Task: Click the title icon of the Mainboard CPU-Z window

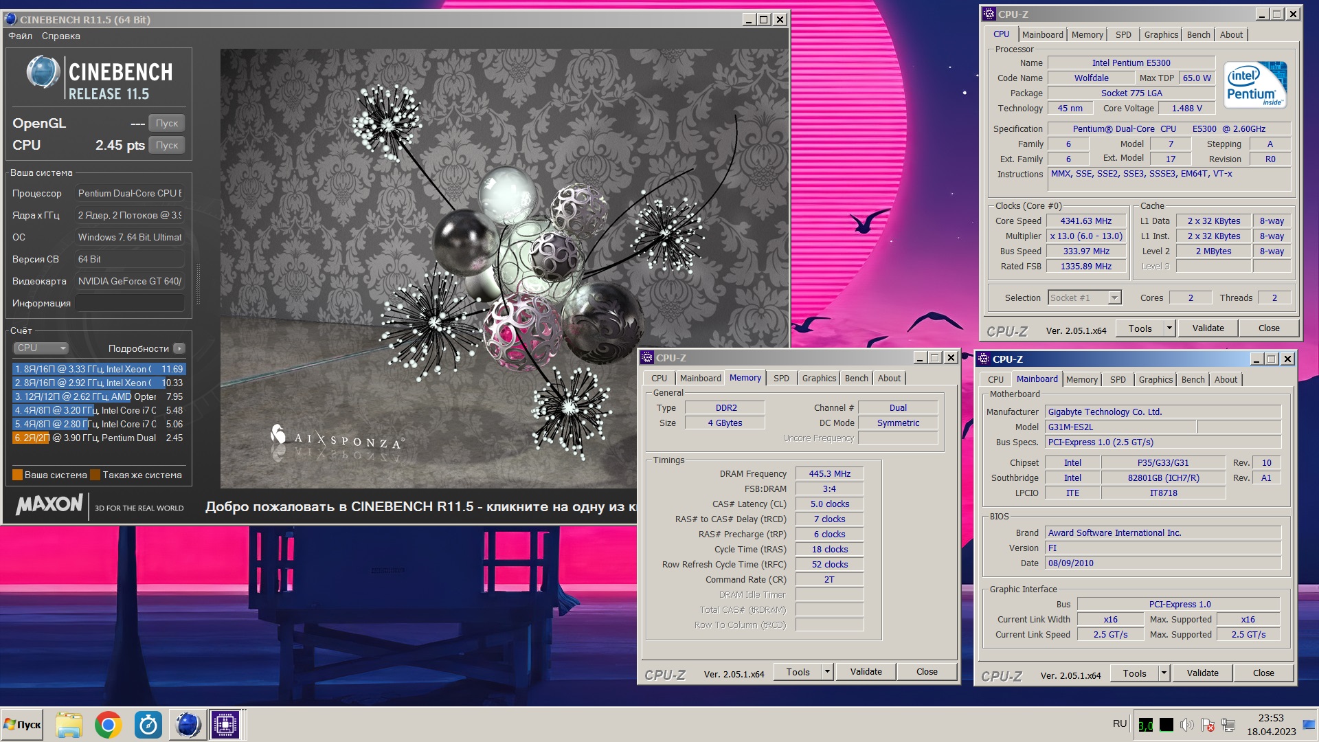Action: pyautogui.click(x=984, y=359)
